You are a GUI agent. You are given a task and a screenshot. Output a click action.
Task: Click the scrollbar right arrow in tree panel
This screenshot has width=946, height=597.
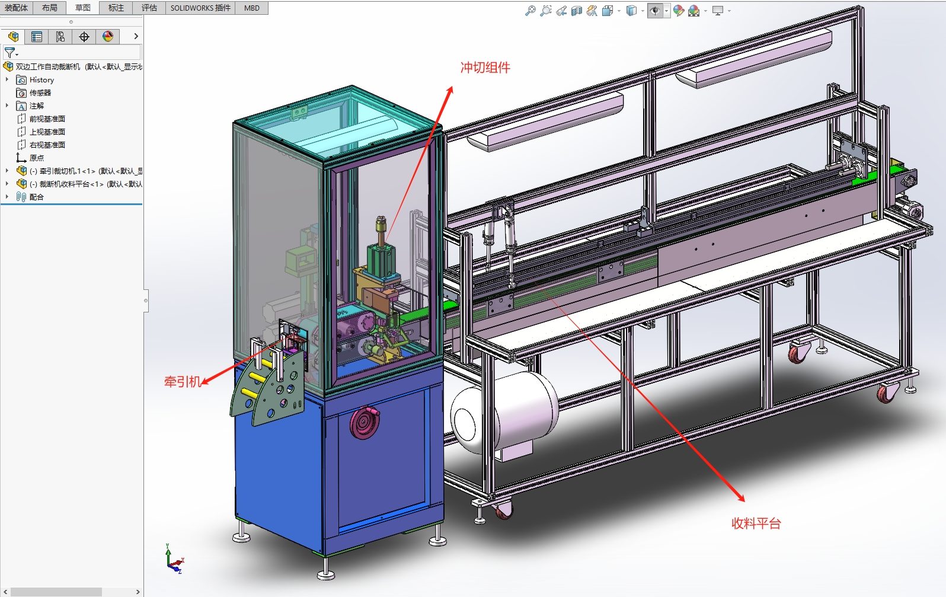click(x=138, y=592)
